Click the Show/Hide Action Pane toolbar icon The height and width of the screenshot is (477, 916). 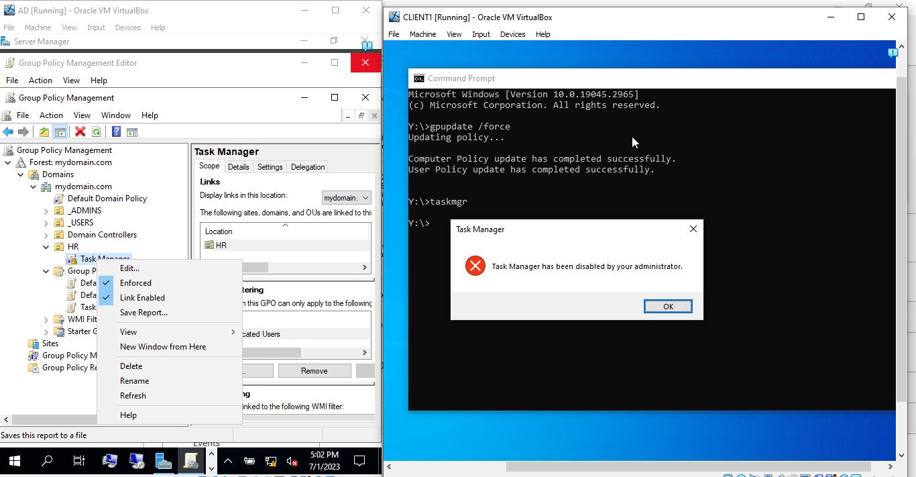(x=132, y=132)
